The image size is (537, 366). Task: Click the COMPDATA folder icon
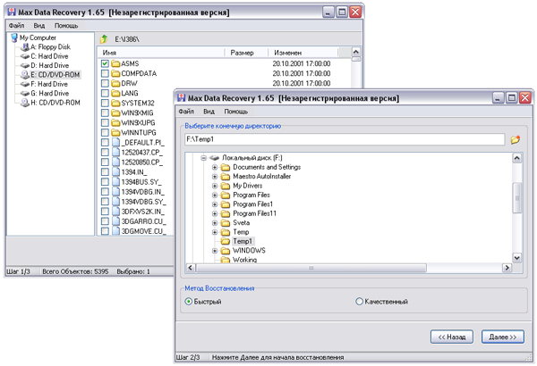[115, 74]
